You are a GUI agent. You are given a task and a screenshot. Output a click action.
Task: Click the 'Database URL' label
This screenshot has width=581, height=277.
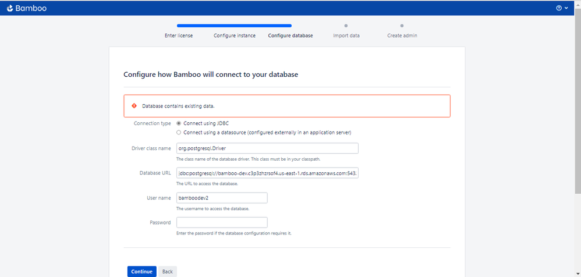[x=155, y=173]
